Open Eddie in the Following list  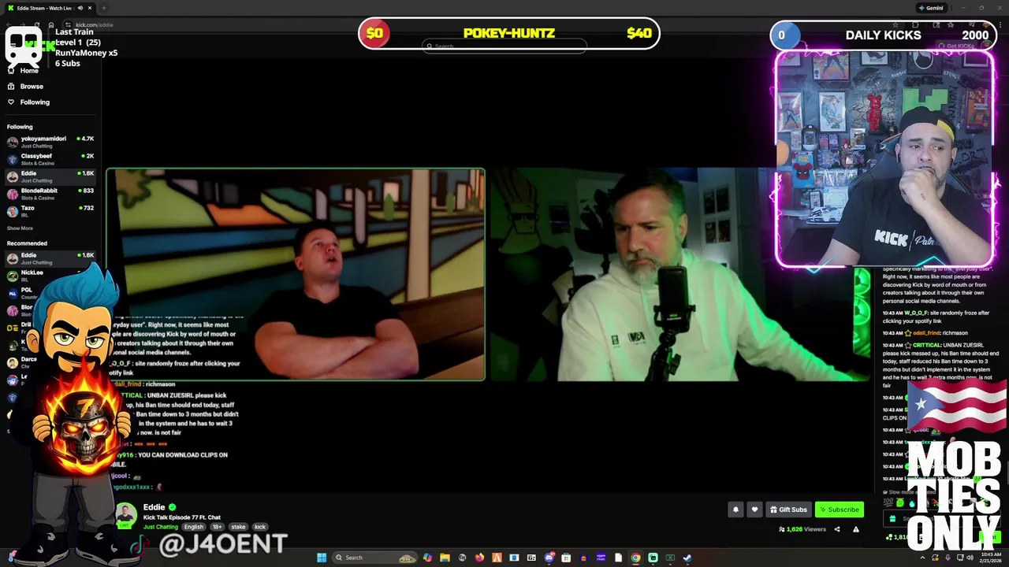[x=50, y=176]
